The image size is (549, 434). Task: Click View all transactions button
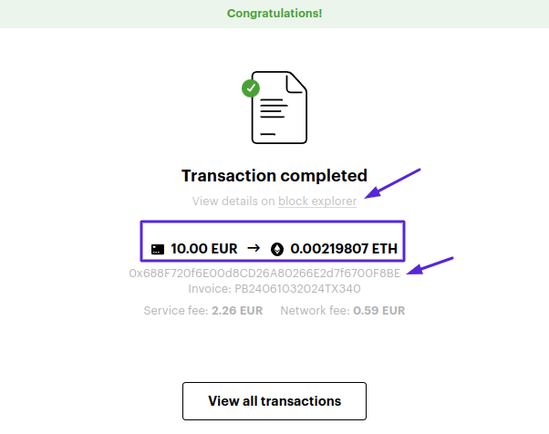coord(274,401)
